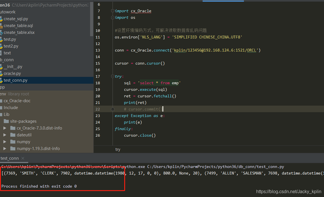Open the test_conn.py path link in console output
Viewport: 324px width, 197px height.
215,167
